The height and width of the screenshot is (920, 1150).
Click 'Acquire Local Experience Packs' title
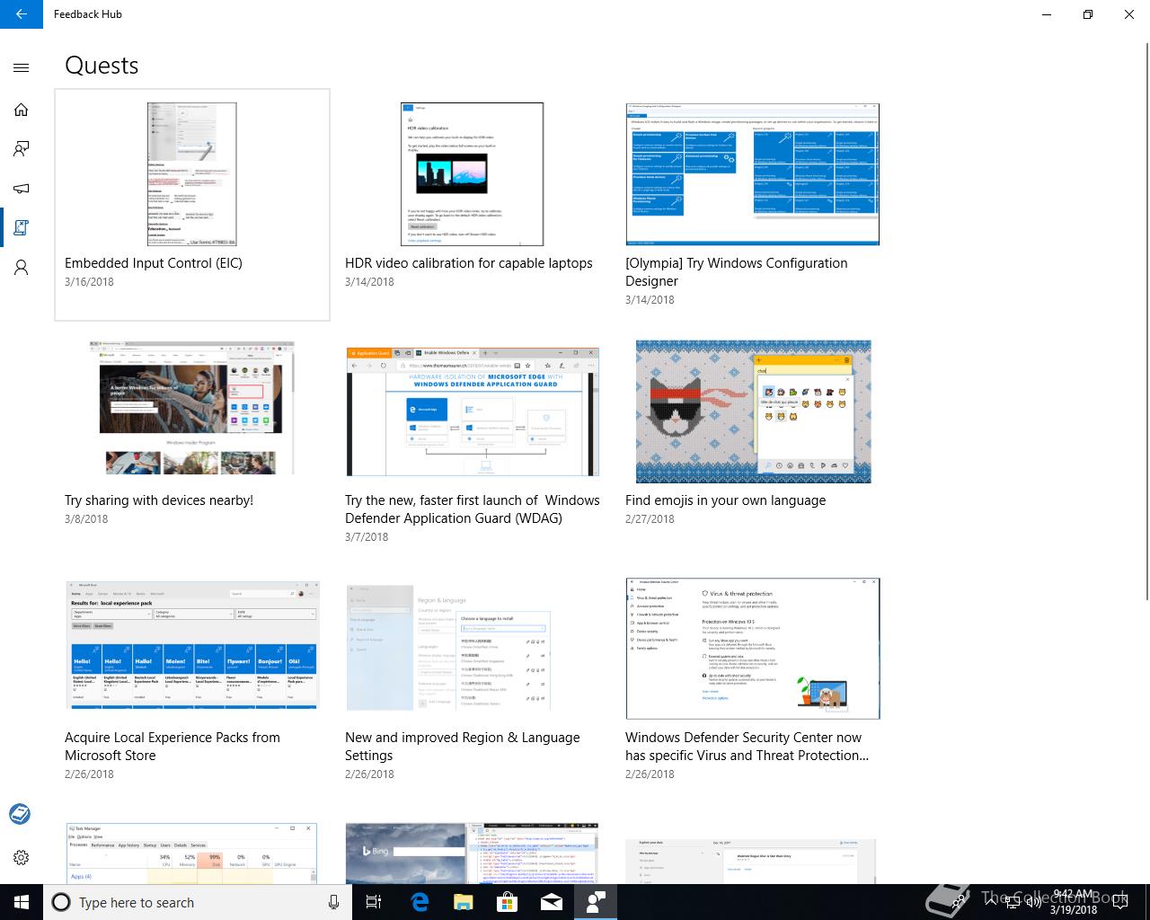(172, 747)
